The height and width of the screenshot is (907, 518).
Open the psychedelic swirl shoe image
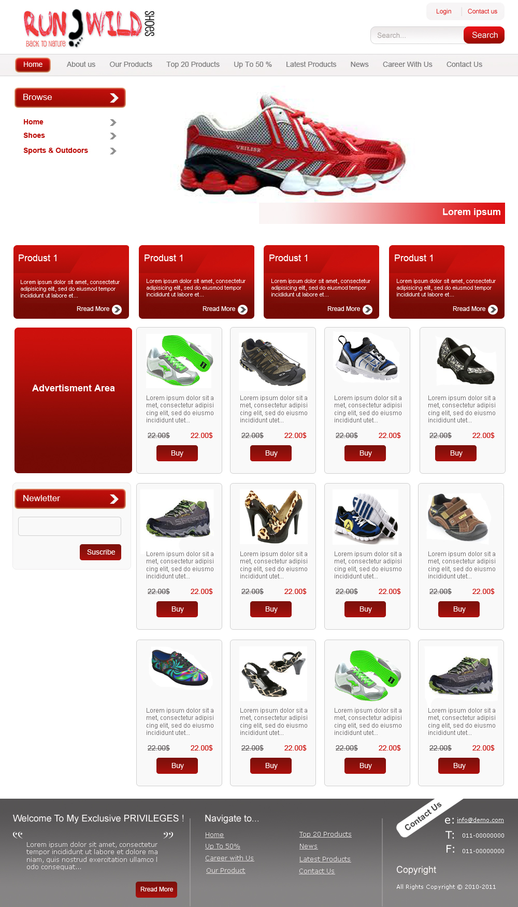click(180, 669)
